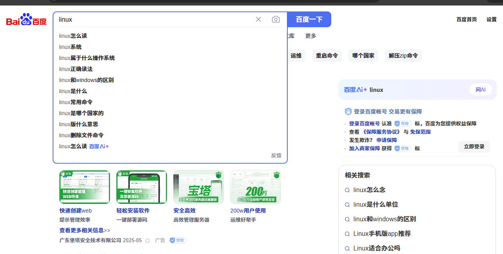The width and height of the screenshot is (503, 254).
Task: Click the 哪个国家 filter chip
Action: (x=363, y=56)
